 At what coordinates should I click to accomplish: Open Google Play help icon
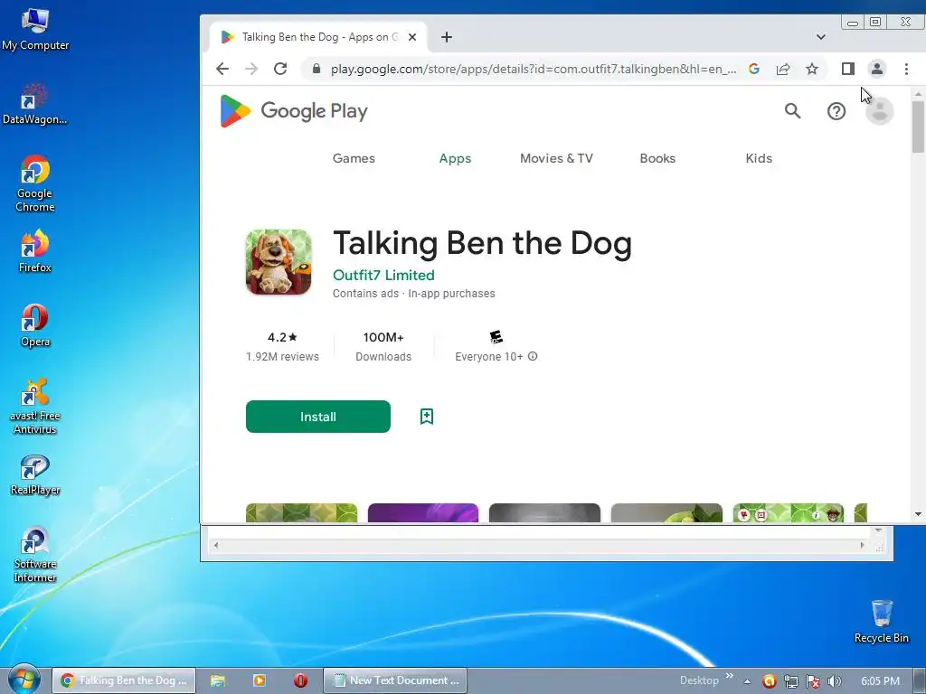pyautogui.click(x=836, y=111)
